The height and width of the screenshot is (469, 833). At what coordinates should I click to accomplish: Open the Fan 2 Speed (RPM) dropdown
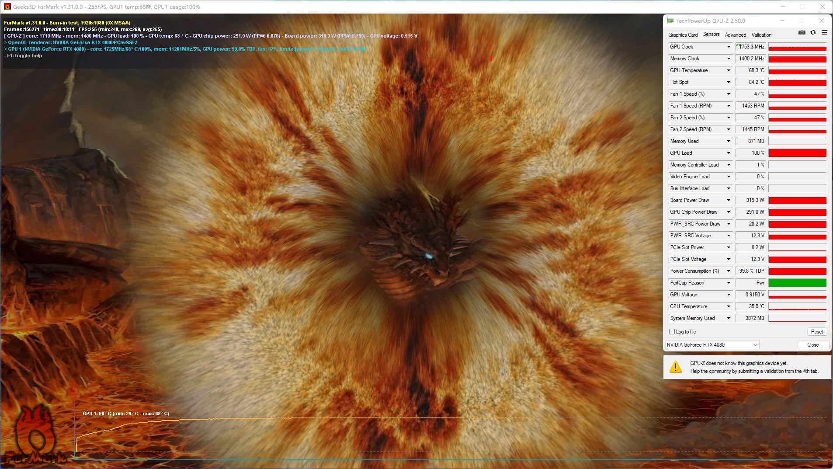coord(729,129)
